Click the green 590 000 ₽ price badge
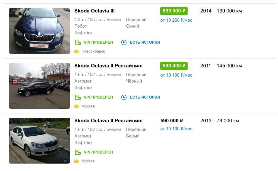The width and height of the screenshot is (278, 171). pos(174,66)
